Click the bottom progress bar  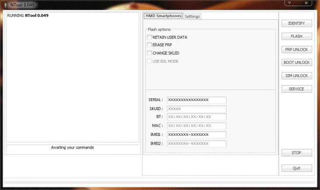tap(160, 181)
